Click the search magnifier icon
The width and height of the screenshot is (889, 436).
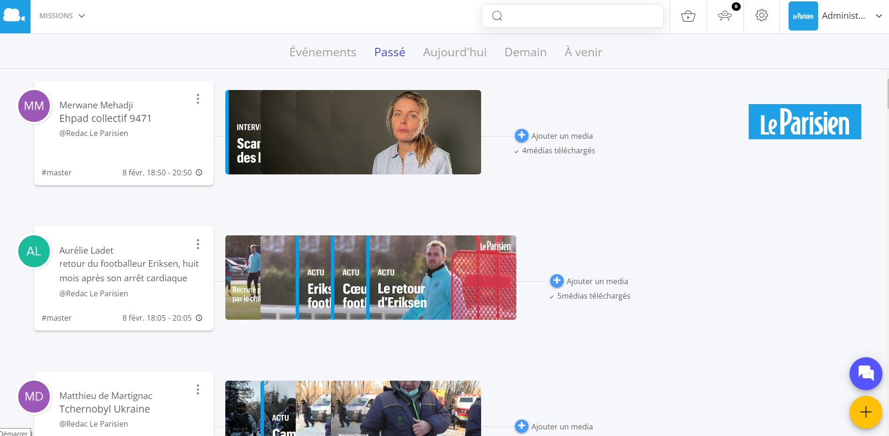pos(497,16)
